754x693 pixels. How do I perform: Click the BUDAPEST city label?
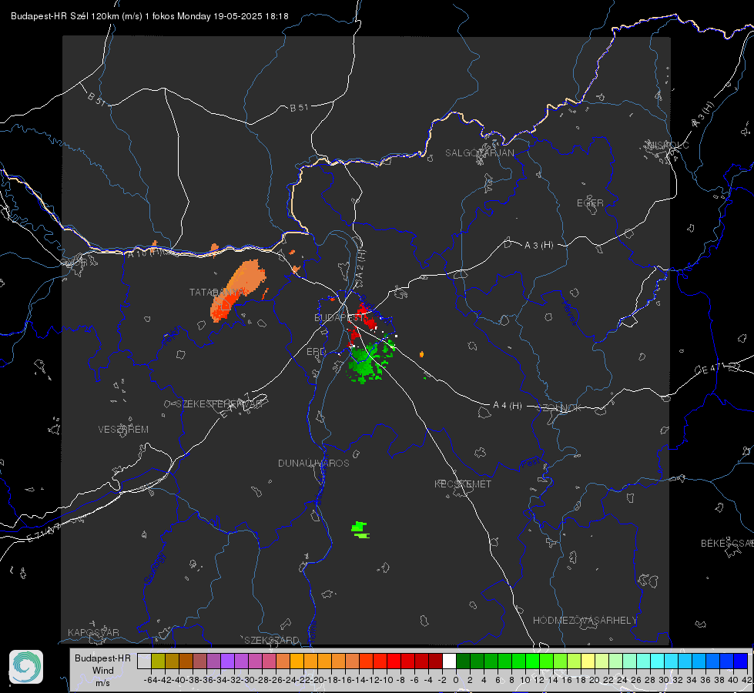[339, 317]
